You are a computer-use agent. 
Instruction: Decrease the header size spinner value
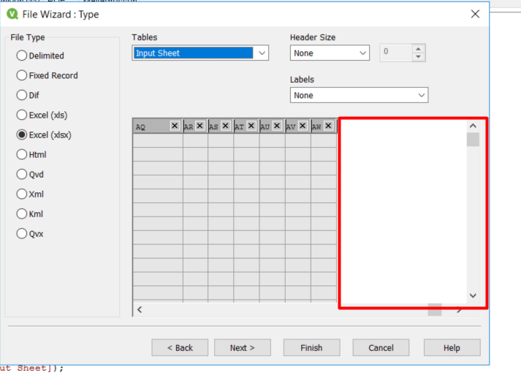418,57
